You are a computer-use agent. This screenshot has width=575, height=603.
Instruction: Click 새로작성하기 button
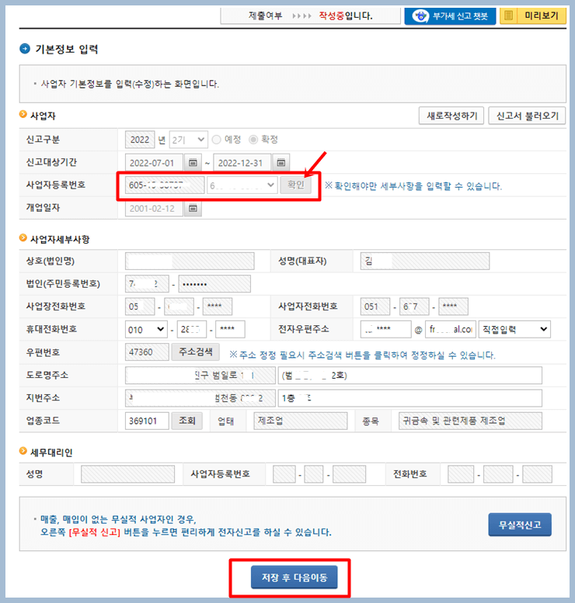[451, 116]
